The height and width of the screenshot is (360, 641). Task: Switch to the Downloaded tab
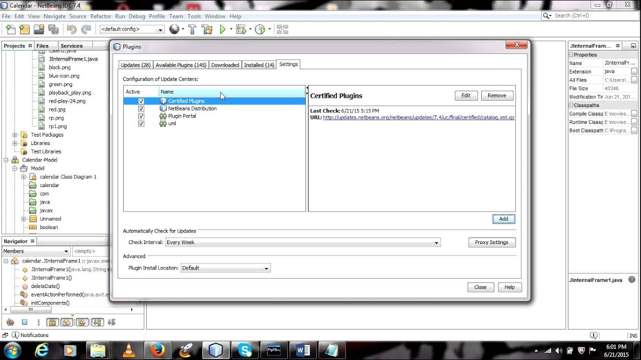point(225,65)
